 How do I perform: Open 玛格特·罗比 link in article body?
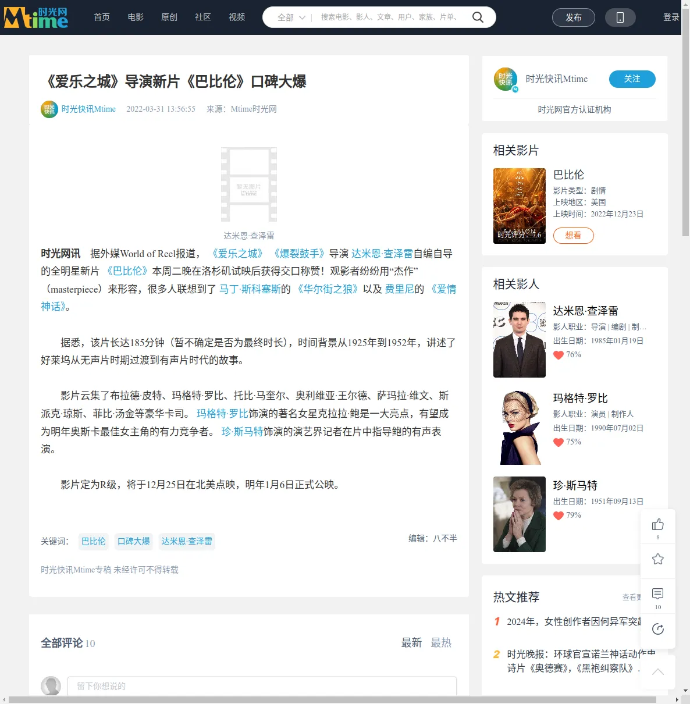click(222, 414)
